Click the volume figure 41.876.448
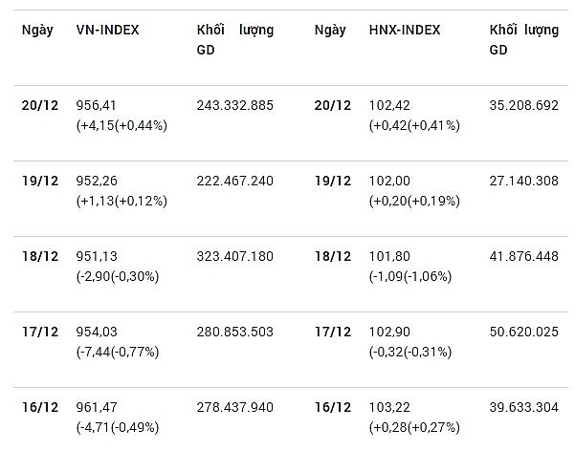The image size is (575, 451). click(523, 256)
